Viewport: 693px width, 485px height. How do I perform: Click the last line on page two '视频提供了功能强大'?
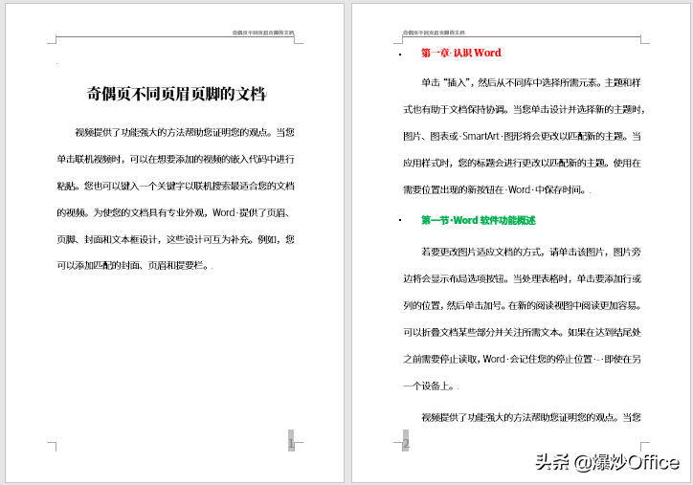[531, 417]
